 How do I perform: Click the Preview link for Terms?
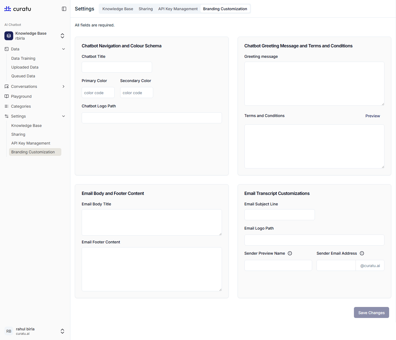pos(372,116)
